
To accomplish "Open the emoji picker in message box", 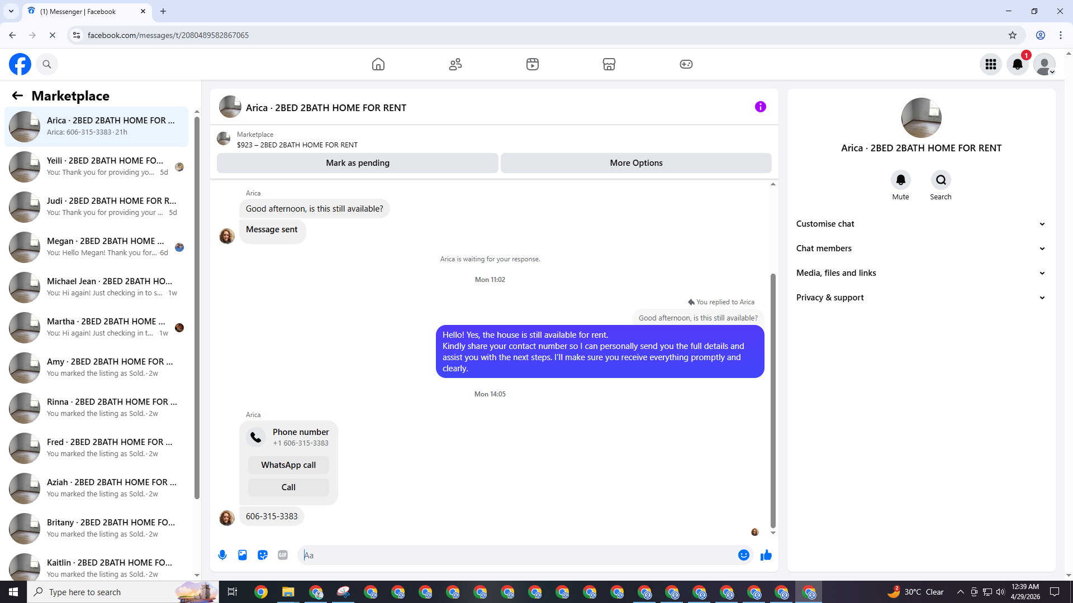I will 743,555.
